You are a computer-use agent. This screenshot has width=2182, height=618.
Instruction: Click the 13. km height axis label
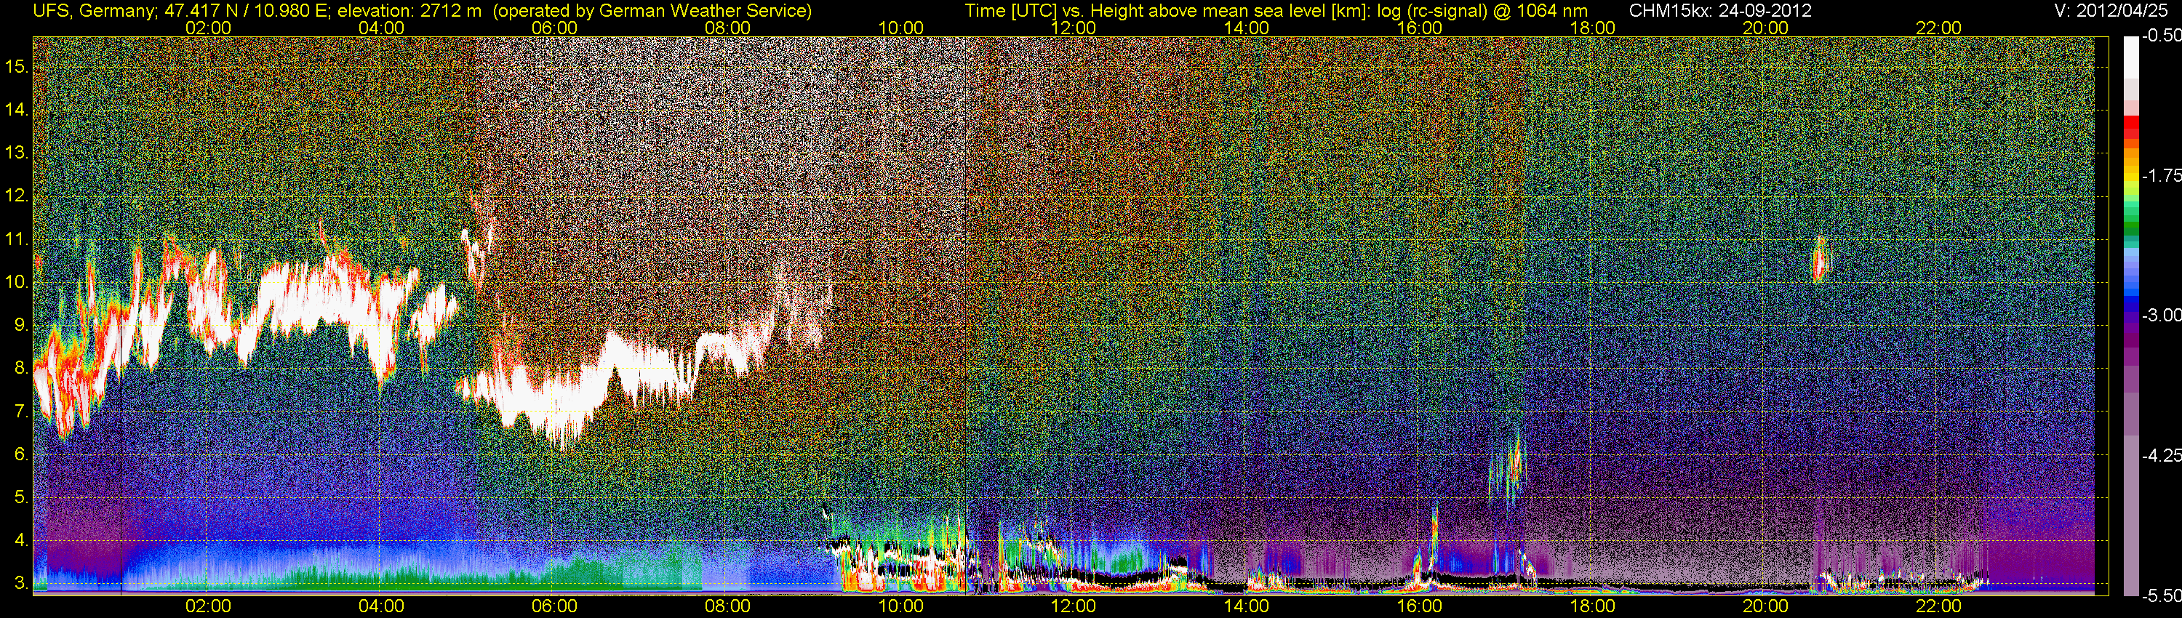point(17,153)
